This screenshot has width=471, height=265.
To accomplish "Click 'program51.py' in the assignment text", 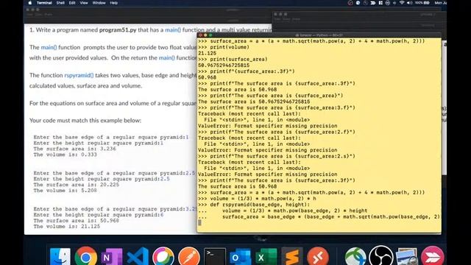I will click(x=118, y=29).
